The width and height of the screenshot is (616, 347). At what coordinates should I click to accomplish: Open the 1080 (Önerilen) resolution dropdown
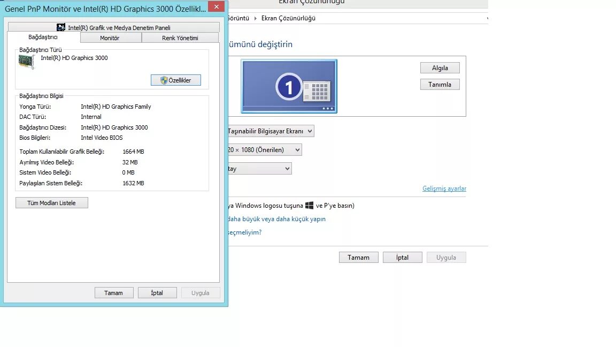pos(264,149)
